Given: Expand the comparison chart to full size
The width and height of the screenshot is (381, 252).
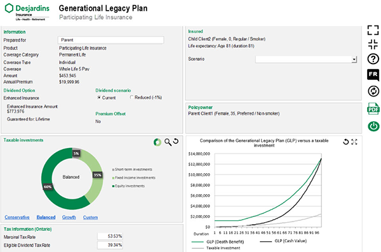Looking at the screenshot, I should pyautogui.click(x=354, y=142).
